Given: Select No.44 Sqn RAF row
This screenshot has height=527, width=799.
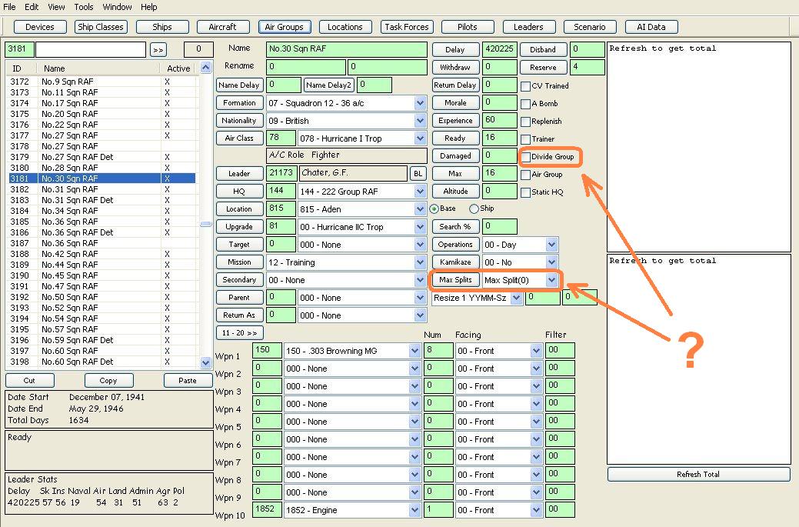Looking at the screenshot, I should [x=102, y=265].
